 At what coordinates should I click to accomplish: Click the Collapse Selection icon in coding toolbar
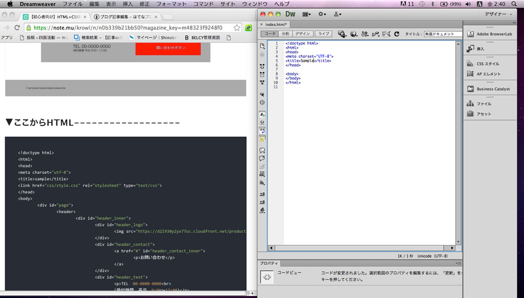pyautogui.click(x=263, y=74)
